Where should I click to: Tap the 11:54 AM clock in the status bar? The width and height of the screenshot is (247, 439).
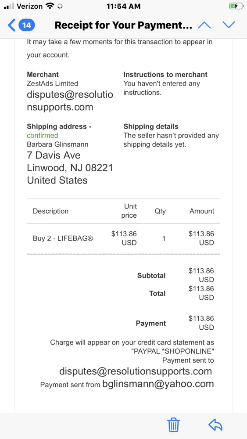[123, 6]
